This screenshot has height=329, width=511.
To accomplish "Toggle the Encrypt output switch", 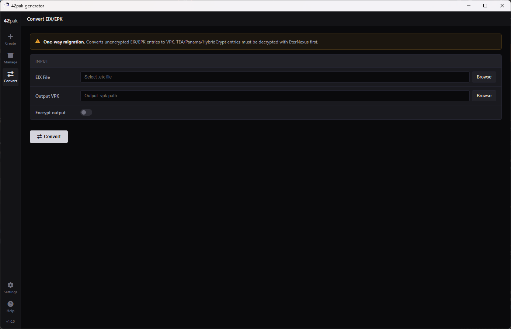I will click(86, 112).
